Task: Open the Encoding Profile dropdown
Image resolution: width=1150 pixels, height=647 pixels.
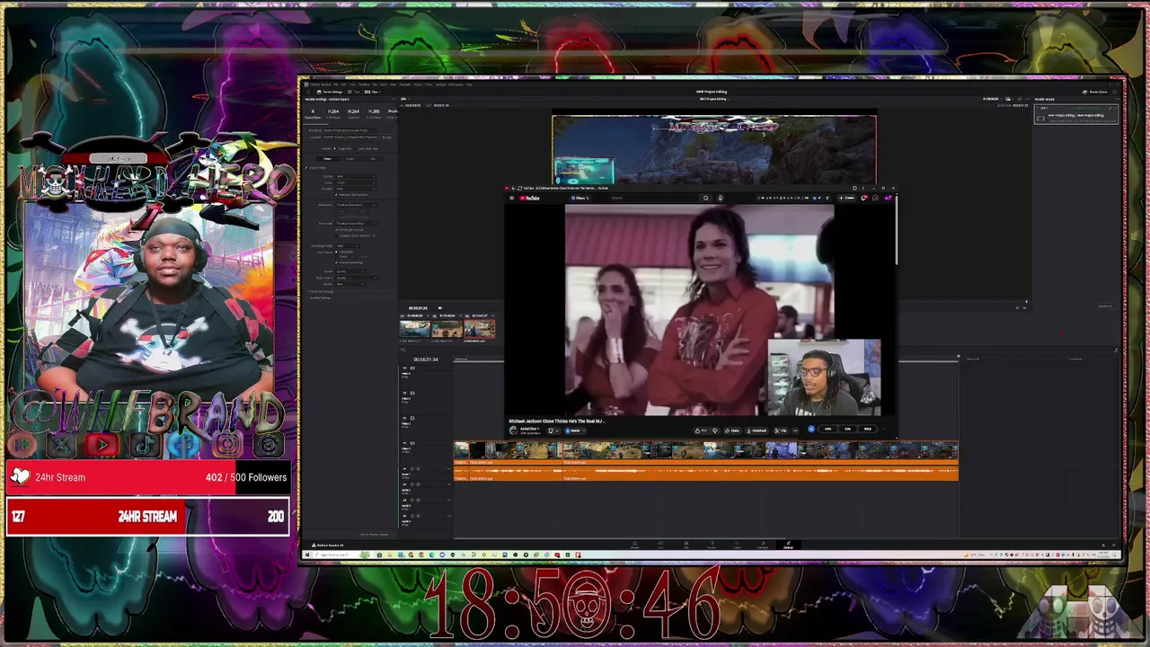Action: [x=348, y=246]
